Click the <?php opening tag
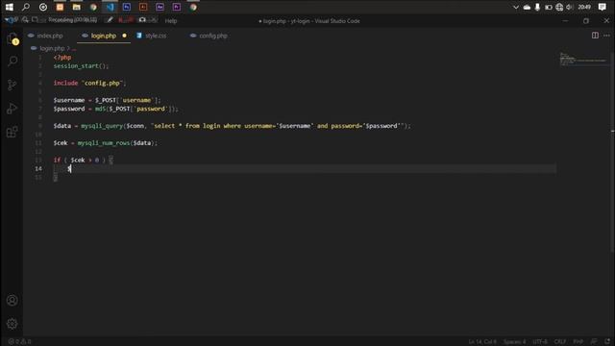615x346 pixels. click(x=62, y=58)
